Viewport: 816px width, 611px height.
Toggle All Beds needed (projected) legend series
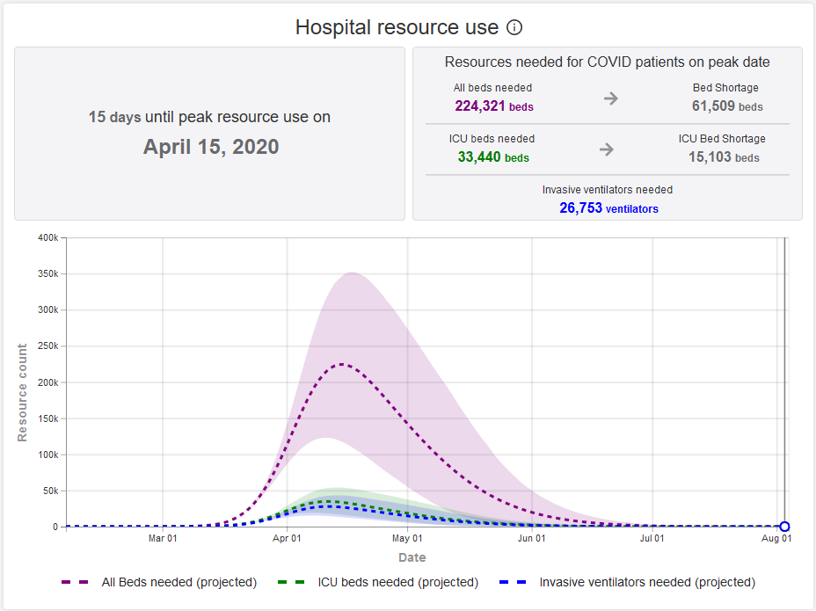coord(159,582)
